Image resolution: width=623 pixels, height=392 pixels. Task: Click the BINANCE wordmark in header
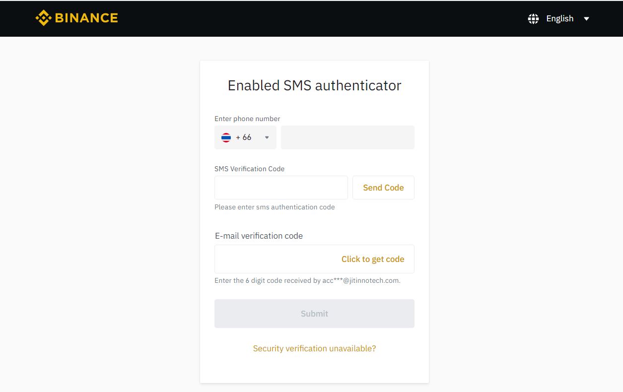[86, 18]
